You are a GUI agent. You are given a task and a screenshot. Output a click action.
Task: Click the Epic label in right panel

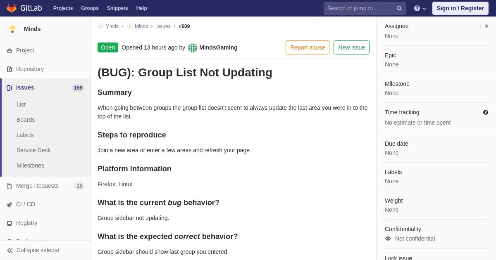[x=390, y=55]
